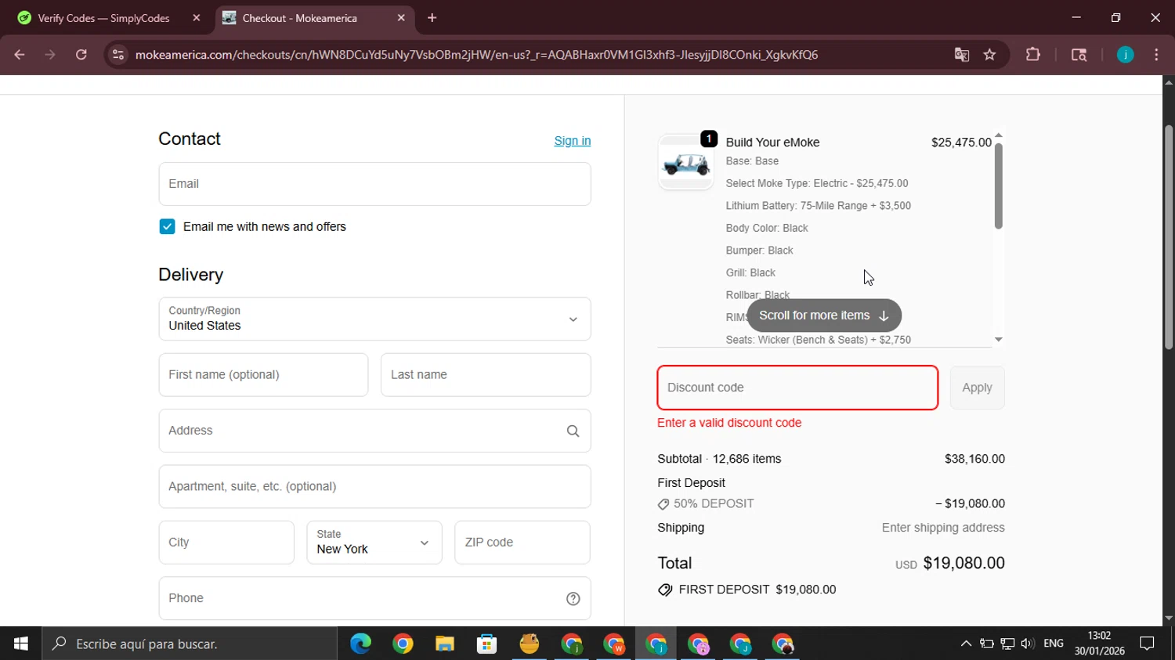The height and width of the screenshot is (660, 1175).
Task: Close the Checkout Mokeamerica tab
Action: tap(401, 18)
